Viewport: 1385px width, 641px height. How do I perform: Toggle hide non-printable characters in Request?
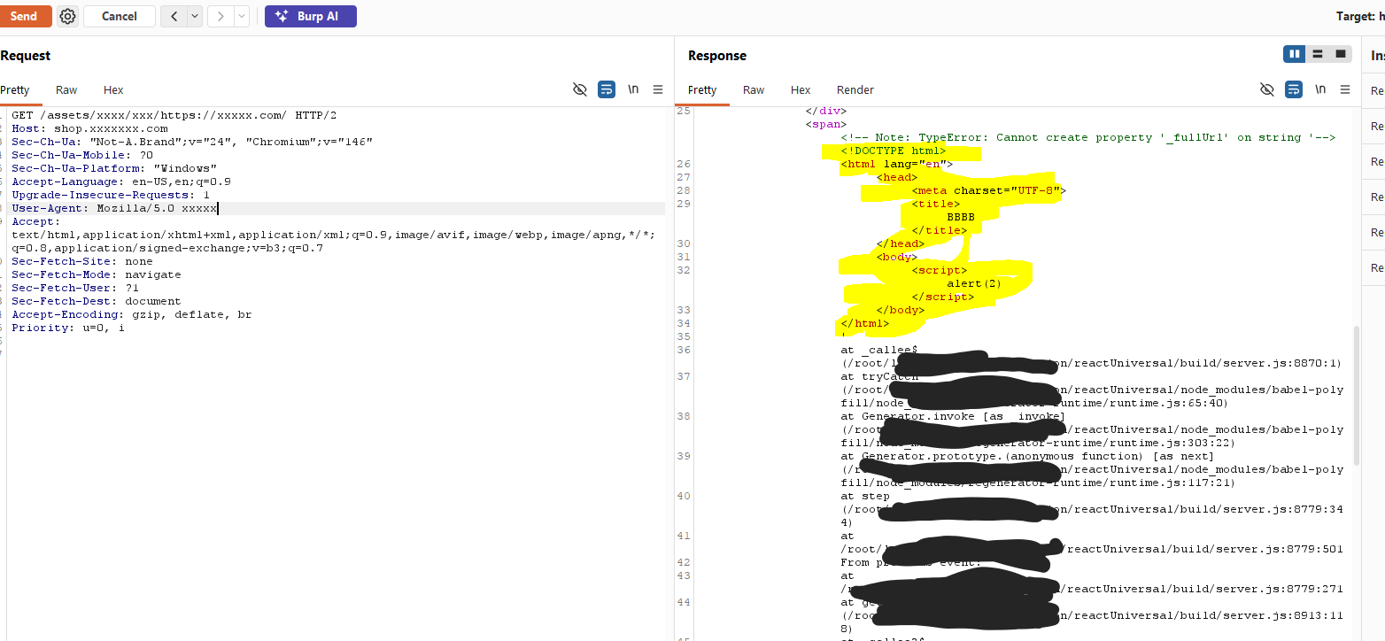(580, 89)
